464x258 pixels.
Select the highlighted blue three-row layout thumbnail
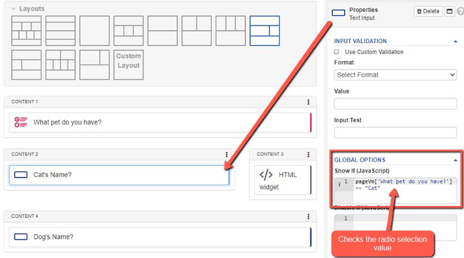tap(265, 31)
